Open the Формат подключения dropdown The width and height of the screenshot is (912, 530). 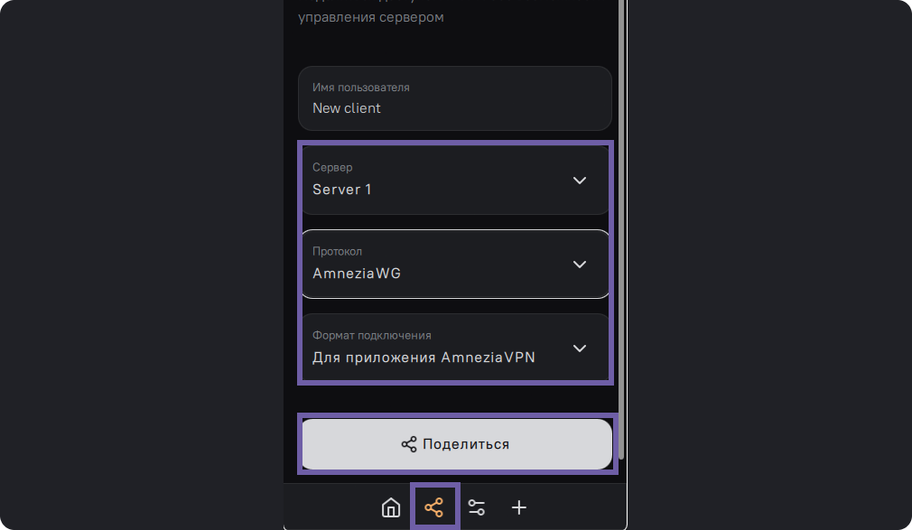tap(455, 348)
